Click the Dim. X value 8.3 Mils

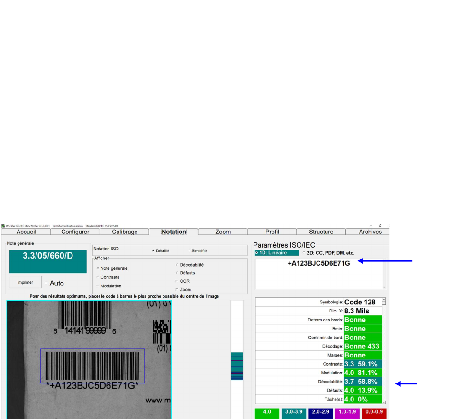[x=362, y=311]
